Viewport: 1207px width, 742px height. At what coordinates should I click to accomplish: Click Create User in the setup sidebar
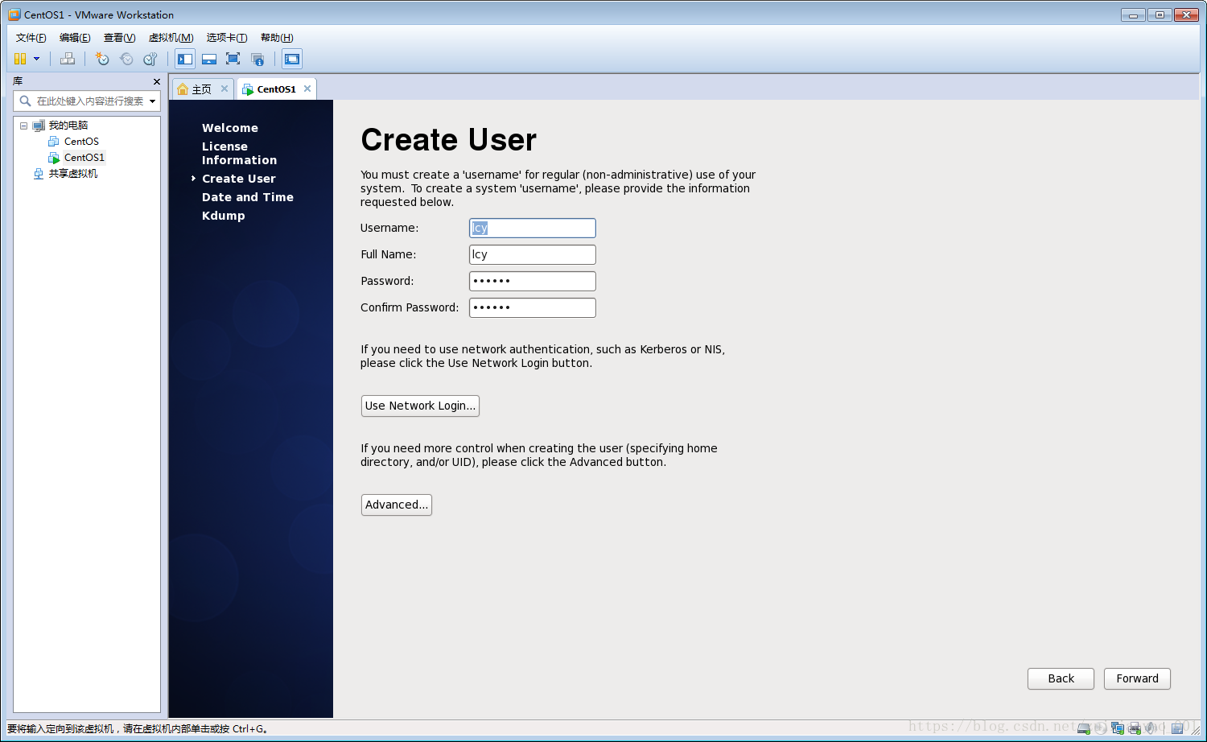pyautogui.click(x=239, y=179)
